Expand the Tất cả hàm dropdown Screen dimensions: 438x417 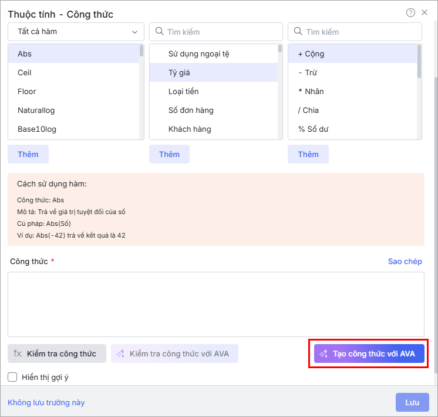76,32
